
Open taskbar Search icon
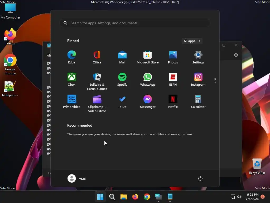tap(112, 197)
